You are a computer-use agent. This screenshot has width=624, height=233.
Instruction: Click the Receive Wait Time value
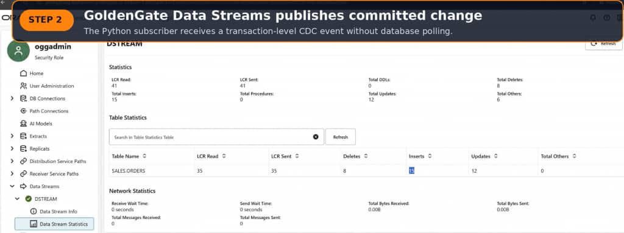point(122,209)
